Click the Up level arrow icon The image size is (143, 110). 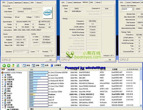[x=13, y=65]
